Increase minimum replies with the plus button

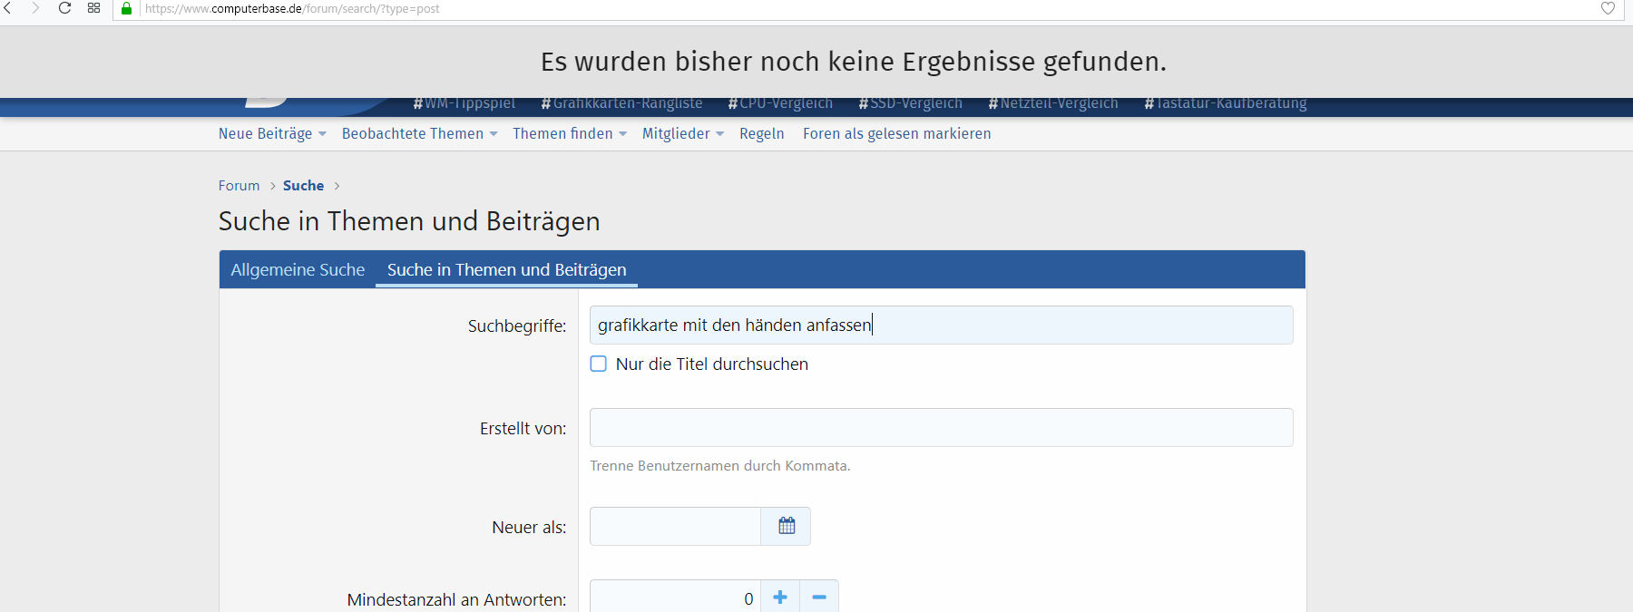(x=780, y=597)
